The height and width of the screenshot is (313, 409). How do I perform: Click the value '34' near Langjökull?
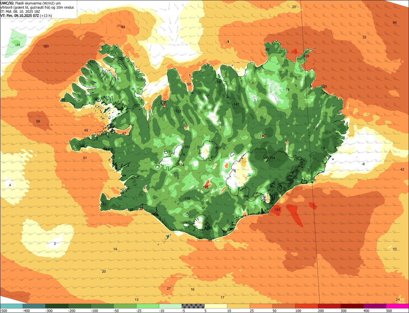[182, 165]
